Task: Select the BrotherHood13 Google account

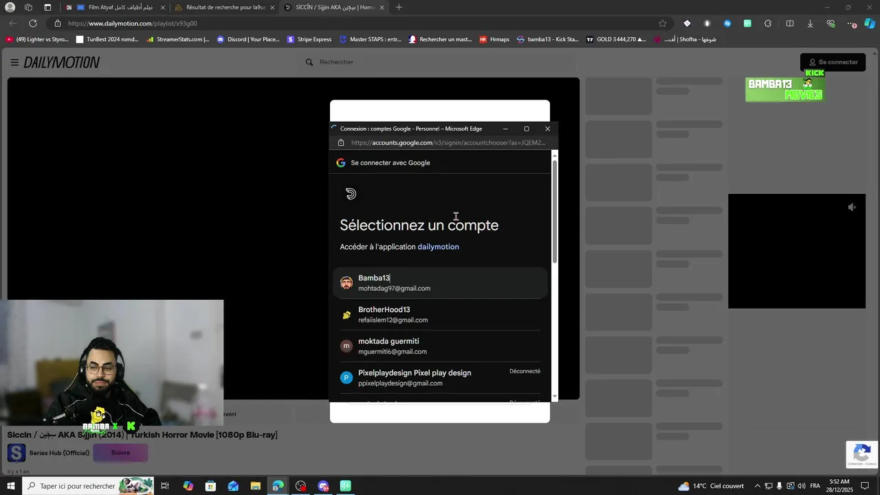Action: (440, 315)
